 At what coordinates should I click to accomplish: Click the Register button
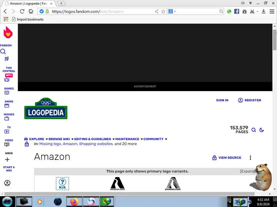point(249,100)
